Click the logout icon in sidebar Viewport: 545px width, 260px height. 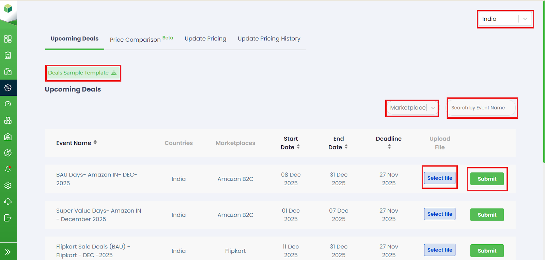coord(8,218)
